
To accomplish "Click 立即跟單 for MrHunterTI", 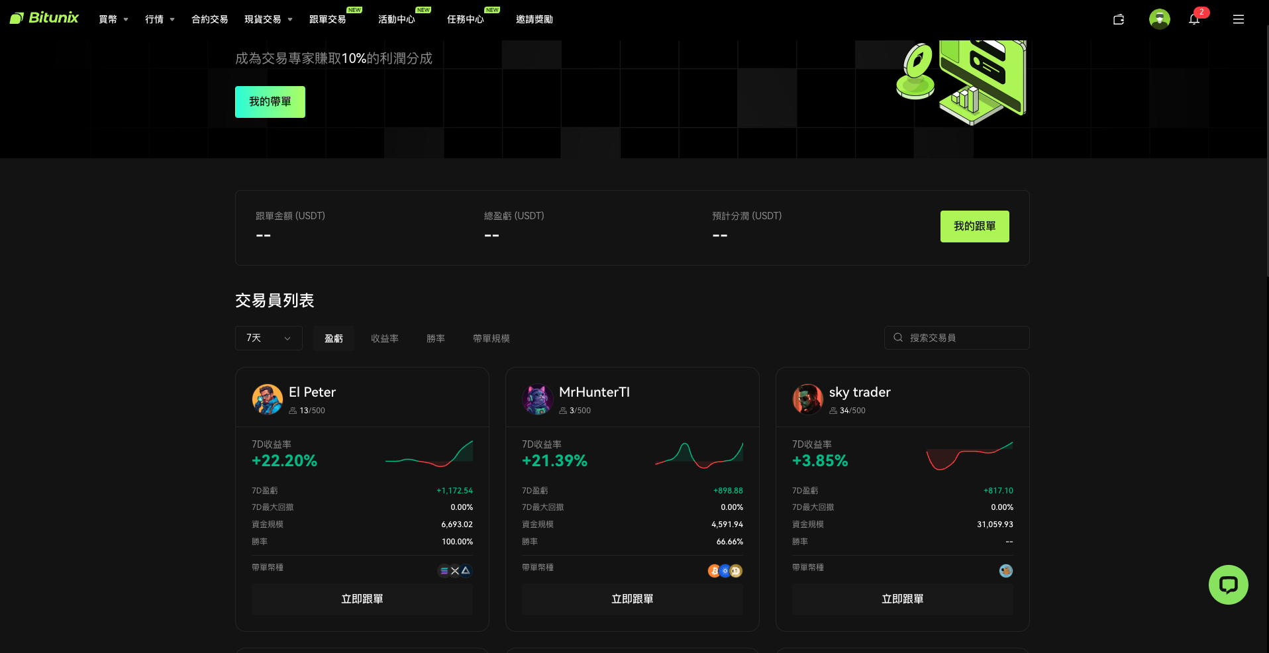I will [633, 599].
